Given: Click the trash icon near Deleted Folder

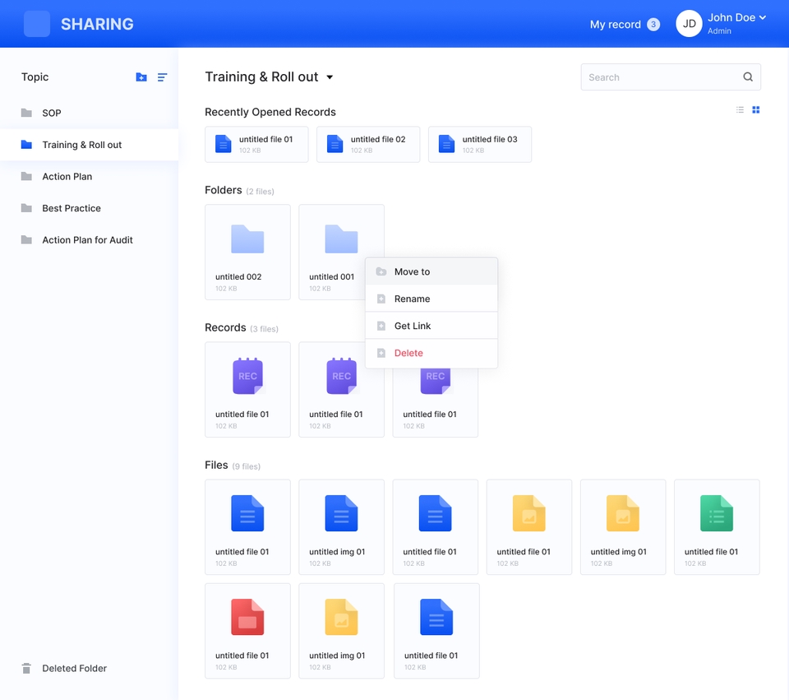Looking at the screenshot, I should [26, 668].
